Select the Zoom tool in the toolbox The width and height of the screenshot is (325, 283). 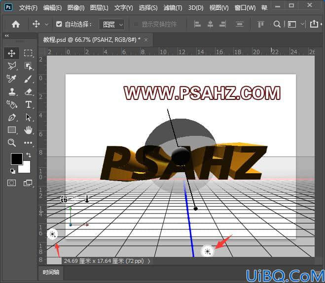[12, 143]
